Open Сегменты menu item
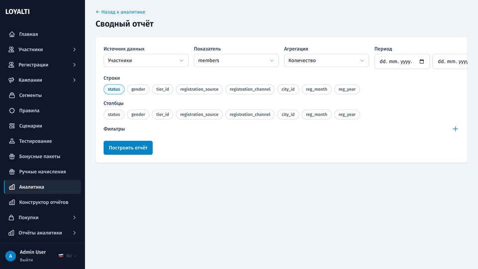 (x=42, y=95)
